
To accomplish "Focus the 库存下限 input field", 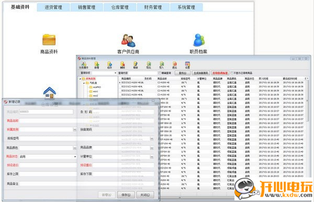I will point(123,174).
